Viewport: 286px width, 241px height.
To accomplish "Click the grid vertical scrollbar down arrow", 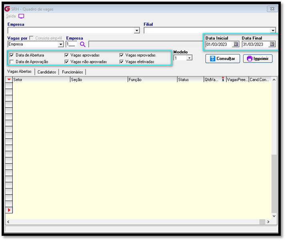I will click(x=274, y=216).
